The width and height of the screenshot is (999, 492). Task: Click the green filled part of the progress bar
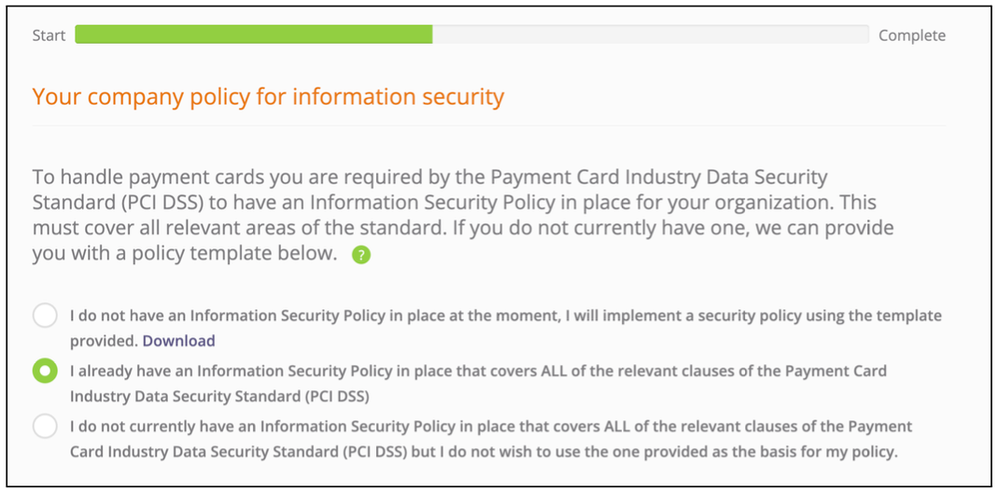[254, 35]
